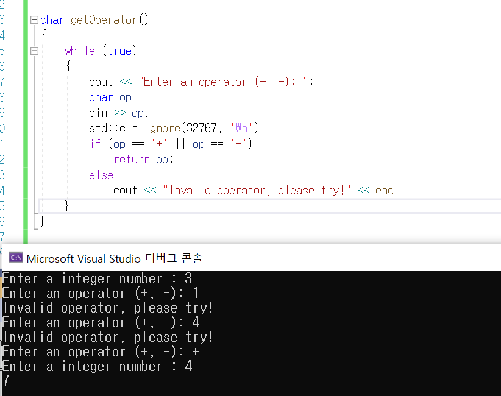Click the 'Microsoft Visual Studio 디버그 콘솔' title text

pyautogui.click(x=115, y=258)
